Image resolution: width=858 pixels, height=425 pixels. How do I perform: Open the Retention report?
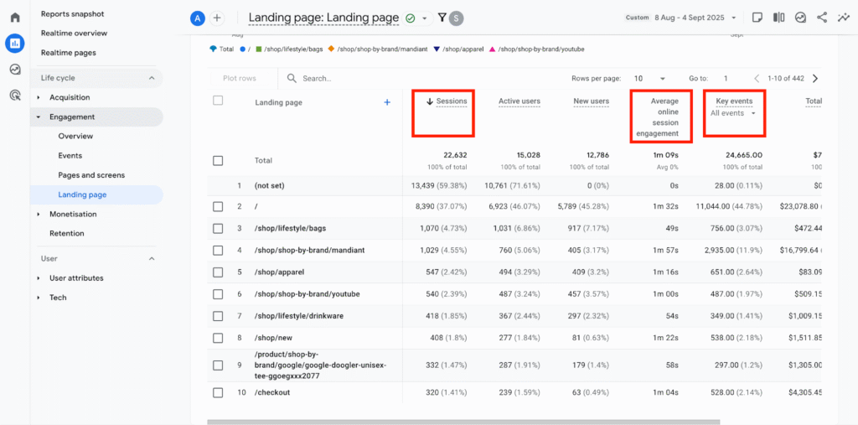point(67,233)
